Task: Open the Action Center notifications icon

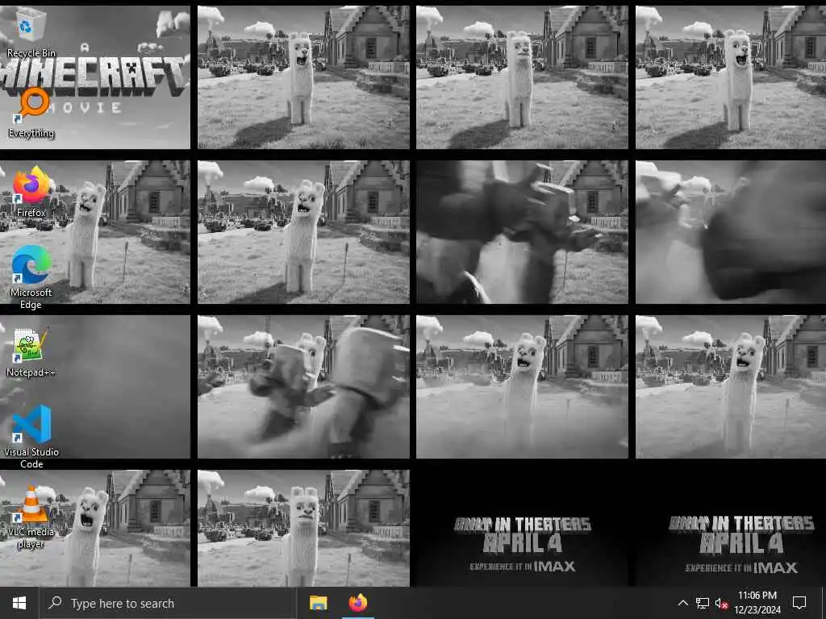Action: click(x=799, y=603)
